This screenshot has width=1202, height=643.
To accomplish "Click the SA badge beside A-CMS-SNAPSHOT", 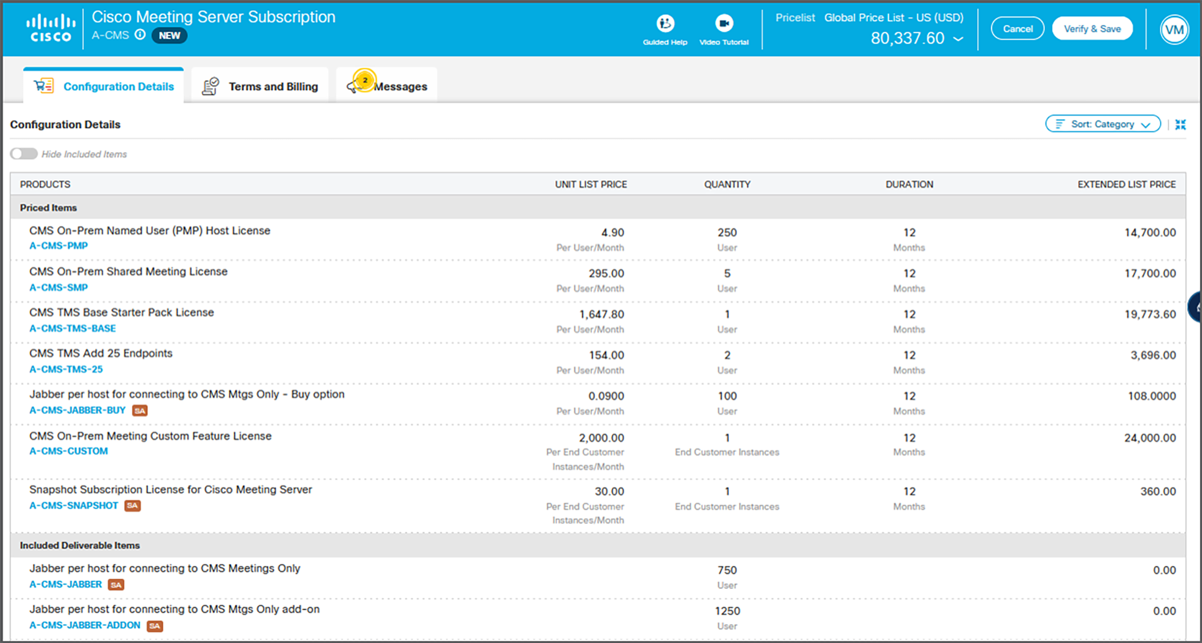I will click(x=132, y=506).
